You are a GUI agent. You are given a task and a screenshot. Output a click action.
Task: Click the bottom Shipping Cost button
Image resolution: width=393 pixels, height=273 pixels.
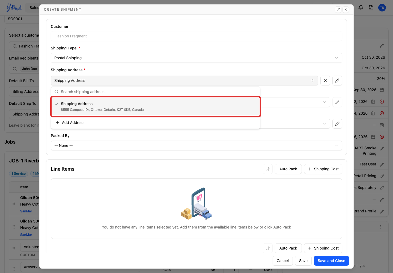[x=323, y=248]
